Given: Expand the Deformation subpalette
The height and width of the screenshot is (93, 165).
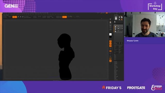Looking at the screenshot, I should tap(116, 71).
